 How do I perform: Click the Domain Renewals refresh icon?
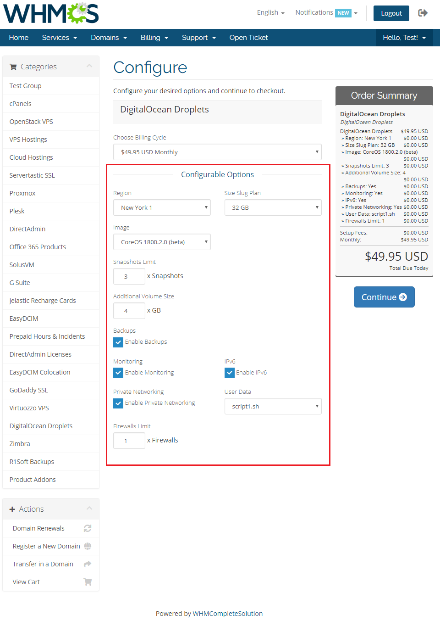88,528
